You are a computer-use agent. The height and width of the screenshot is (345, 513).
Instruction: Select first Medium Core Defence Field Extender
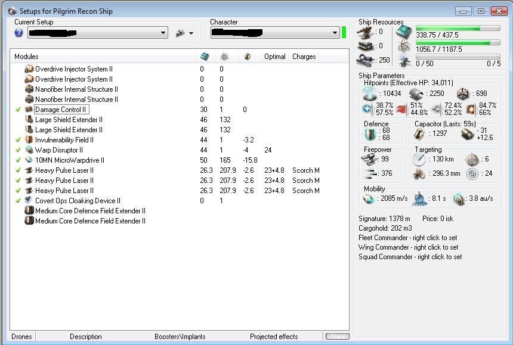(x=180, y=211)
